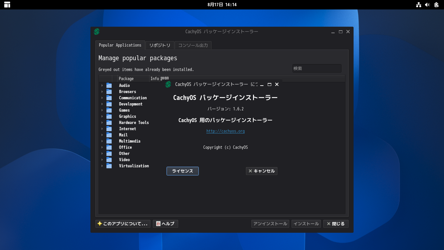Click the Development folder icon
Screen dimensions: 444x250
(x=109, y=104)
